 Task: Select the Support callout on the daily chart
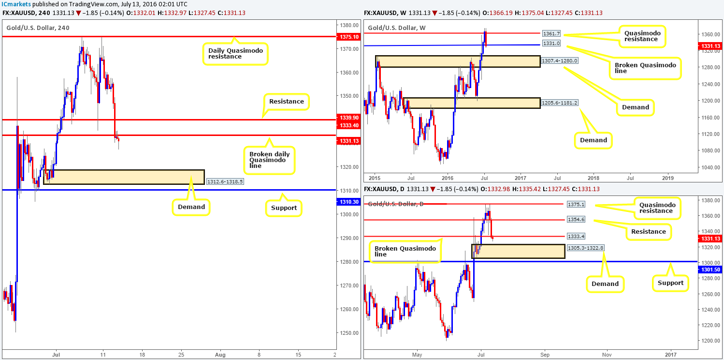click(x=671, y=283)
